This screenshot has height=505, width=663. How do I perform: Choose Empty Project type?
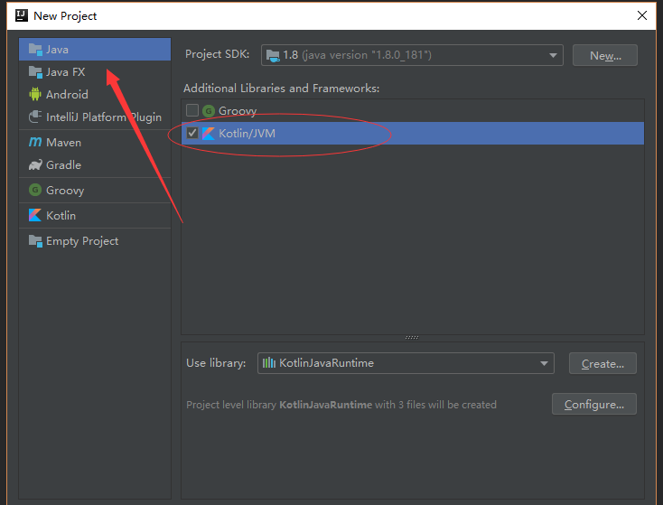(95, 241)
